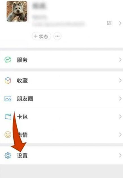Add a status with + 状态

tap(41, 36)
